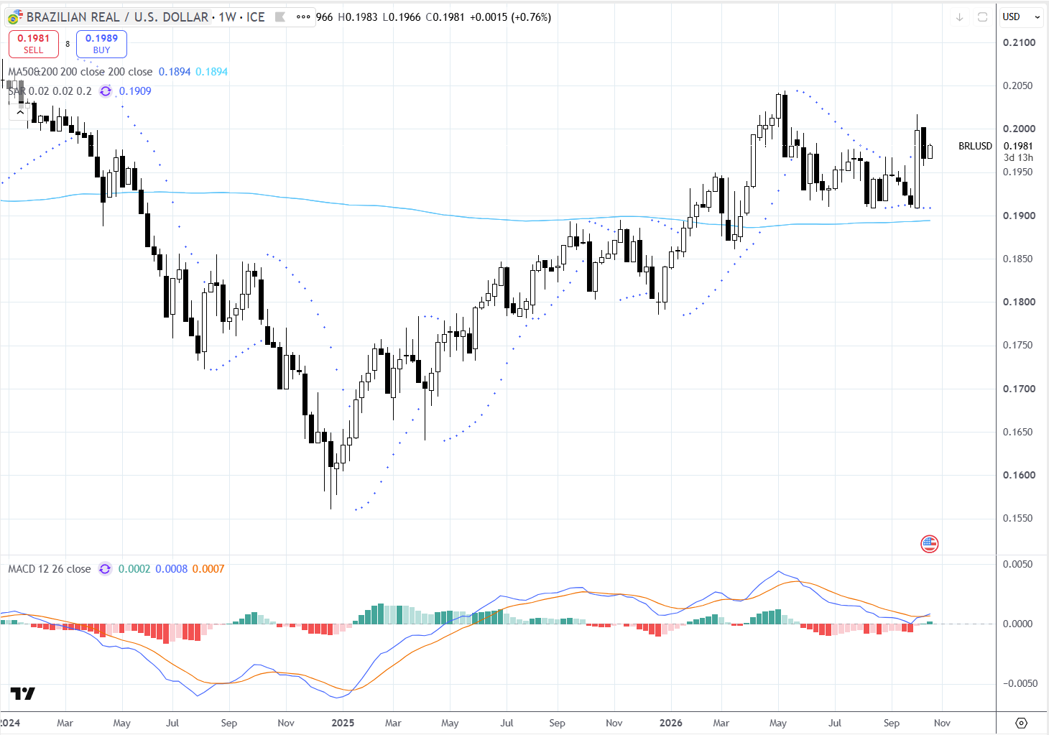Open chart settings gear at bottom right
Screen dimensions: 1049x735
coord(1021,723)
